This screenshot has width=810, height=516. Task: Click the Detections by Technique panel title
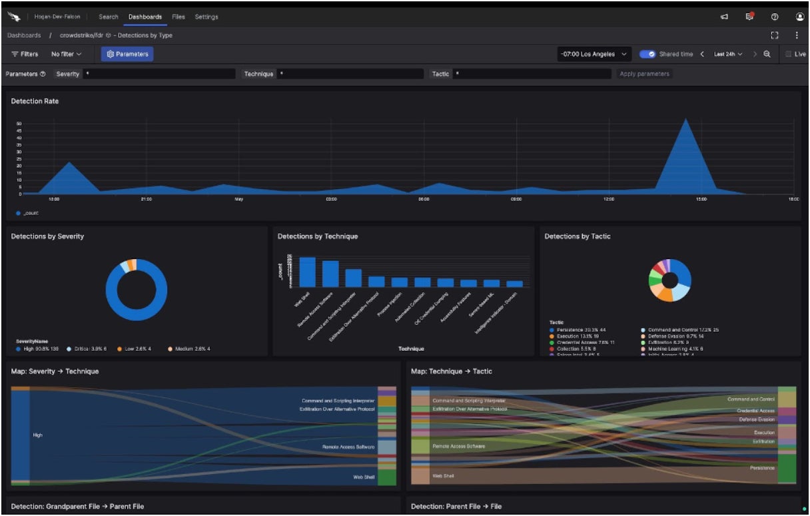coord(318,236)
